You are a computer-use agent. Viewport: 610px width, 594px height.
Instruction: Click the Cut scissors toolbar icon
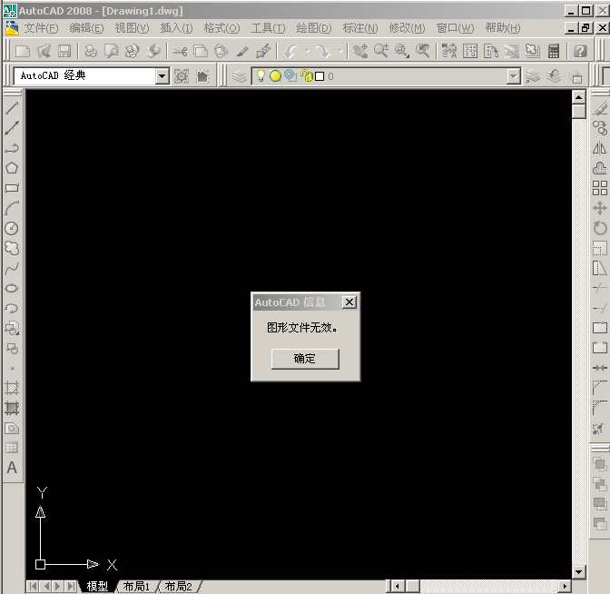180,51
